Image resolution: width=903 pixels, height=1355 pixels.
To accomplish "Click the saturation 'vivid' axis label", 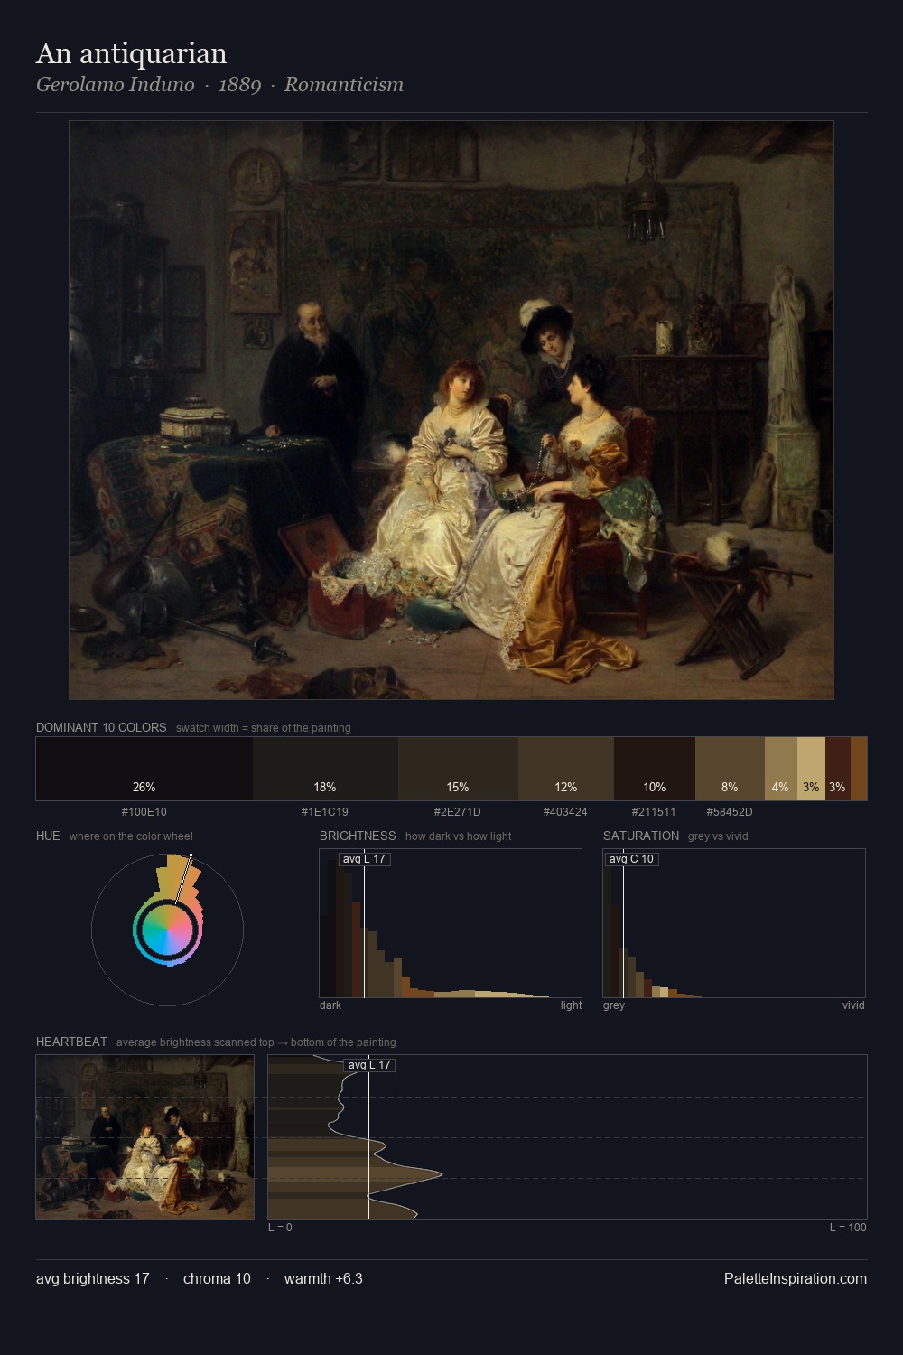I will point(853,1005).
